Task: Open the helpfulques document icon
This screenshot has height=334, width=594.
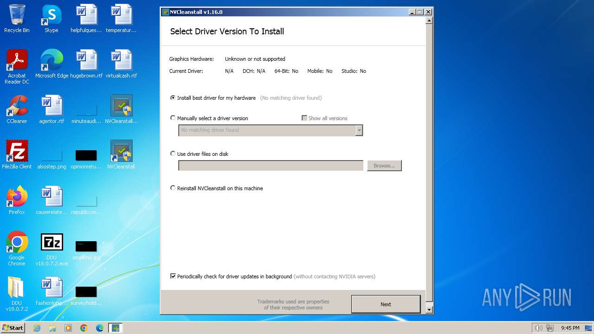Action: pyautogui.click(x=86, y=19)
